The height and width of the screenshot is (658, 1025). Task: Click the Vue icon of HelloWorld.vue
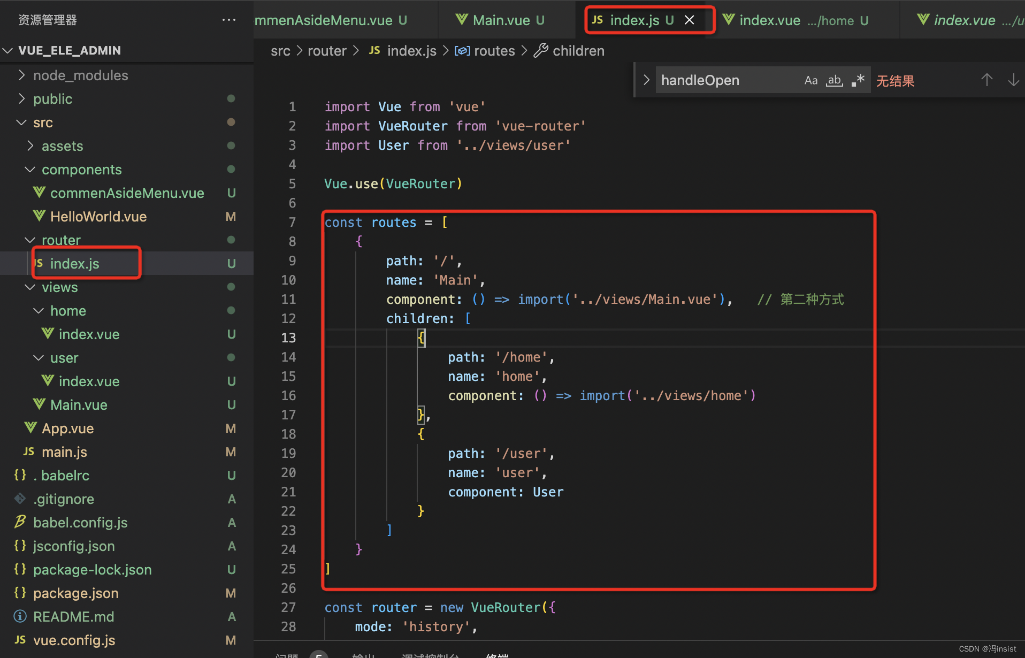[x=39, y=216]
